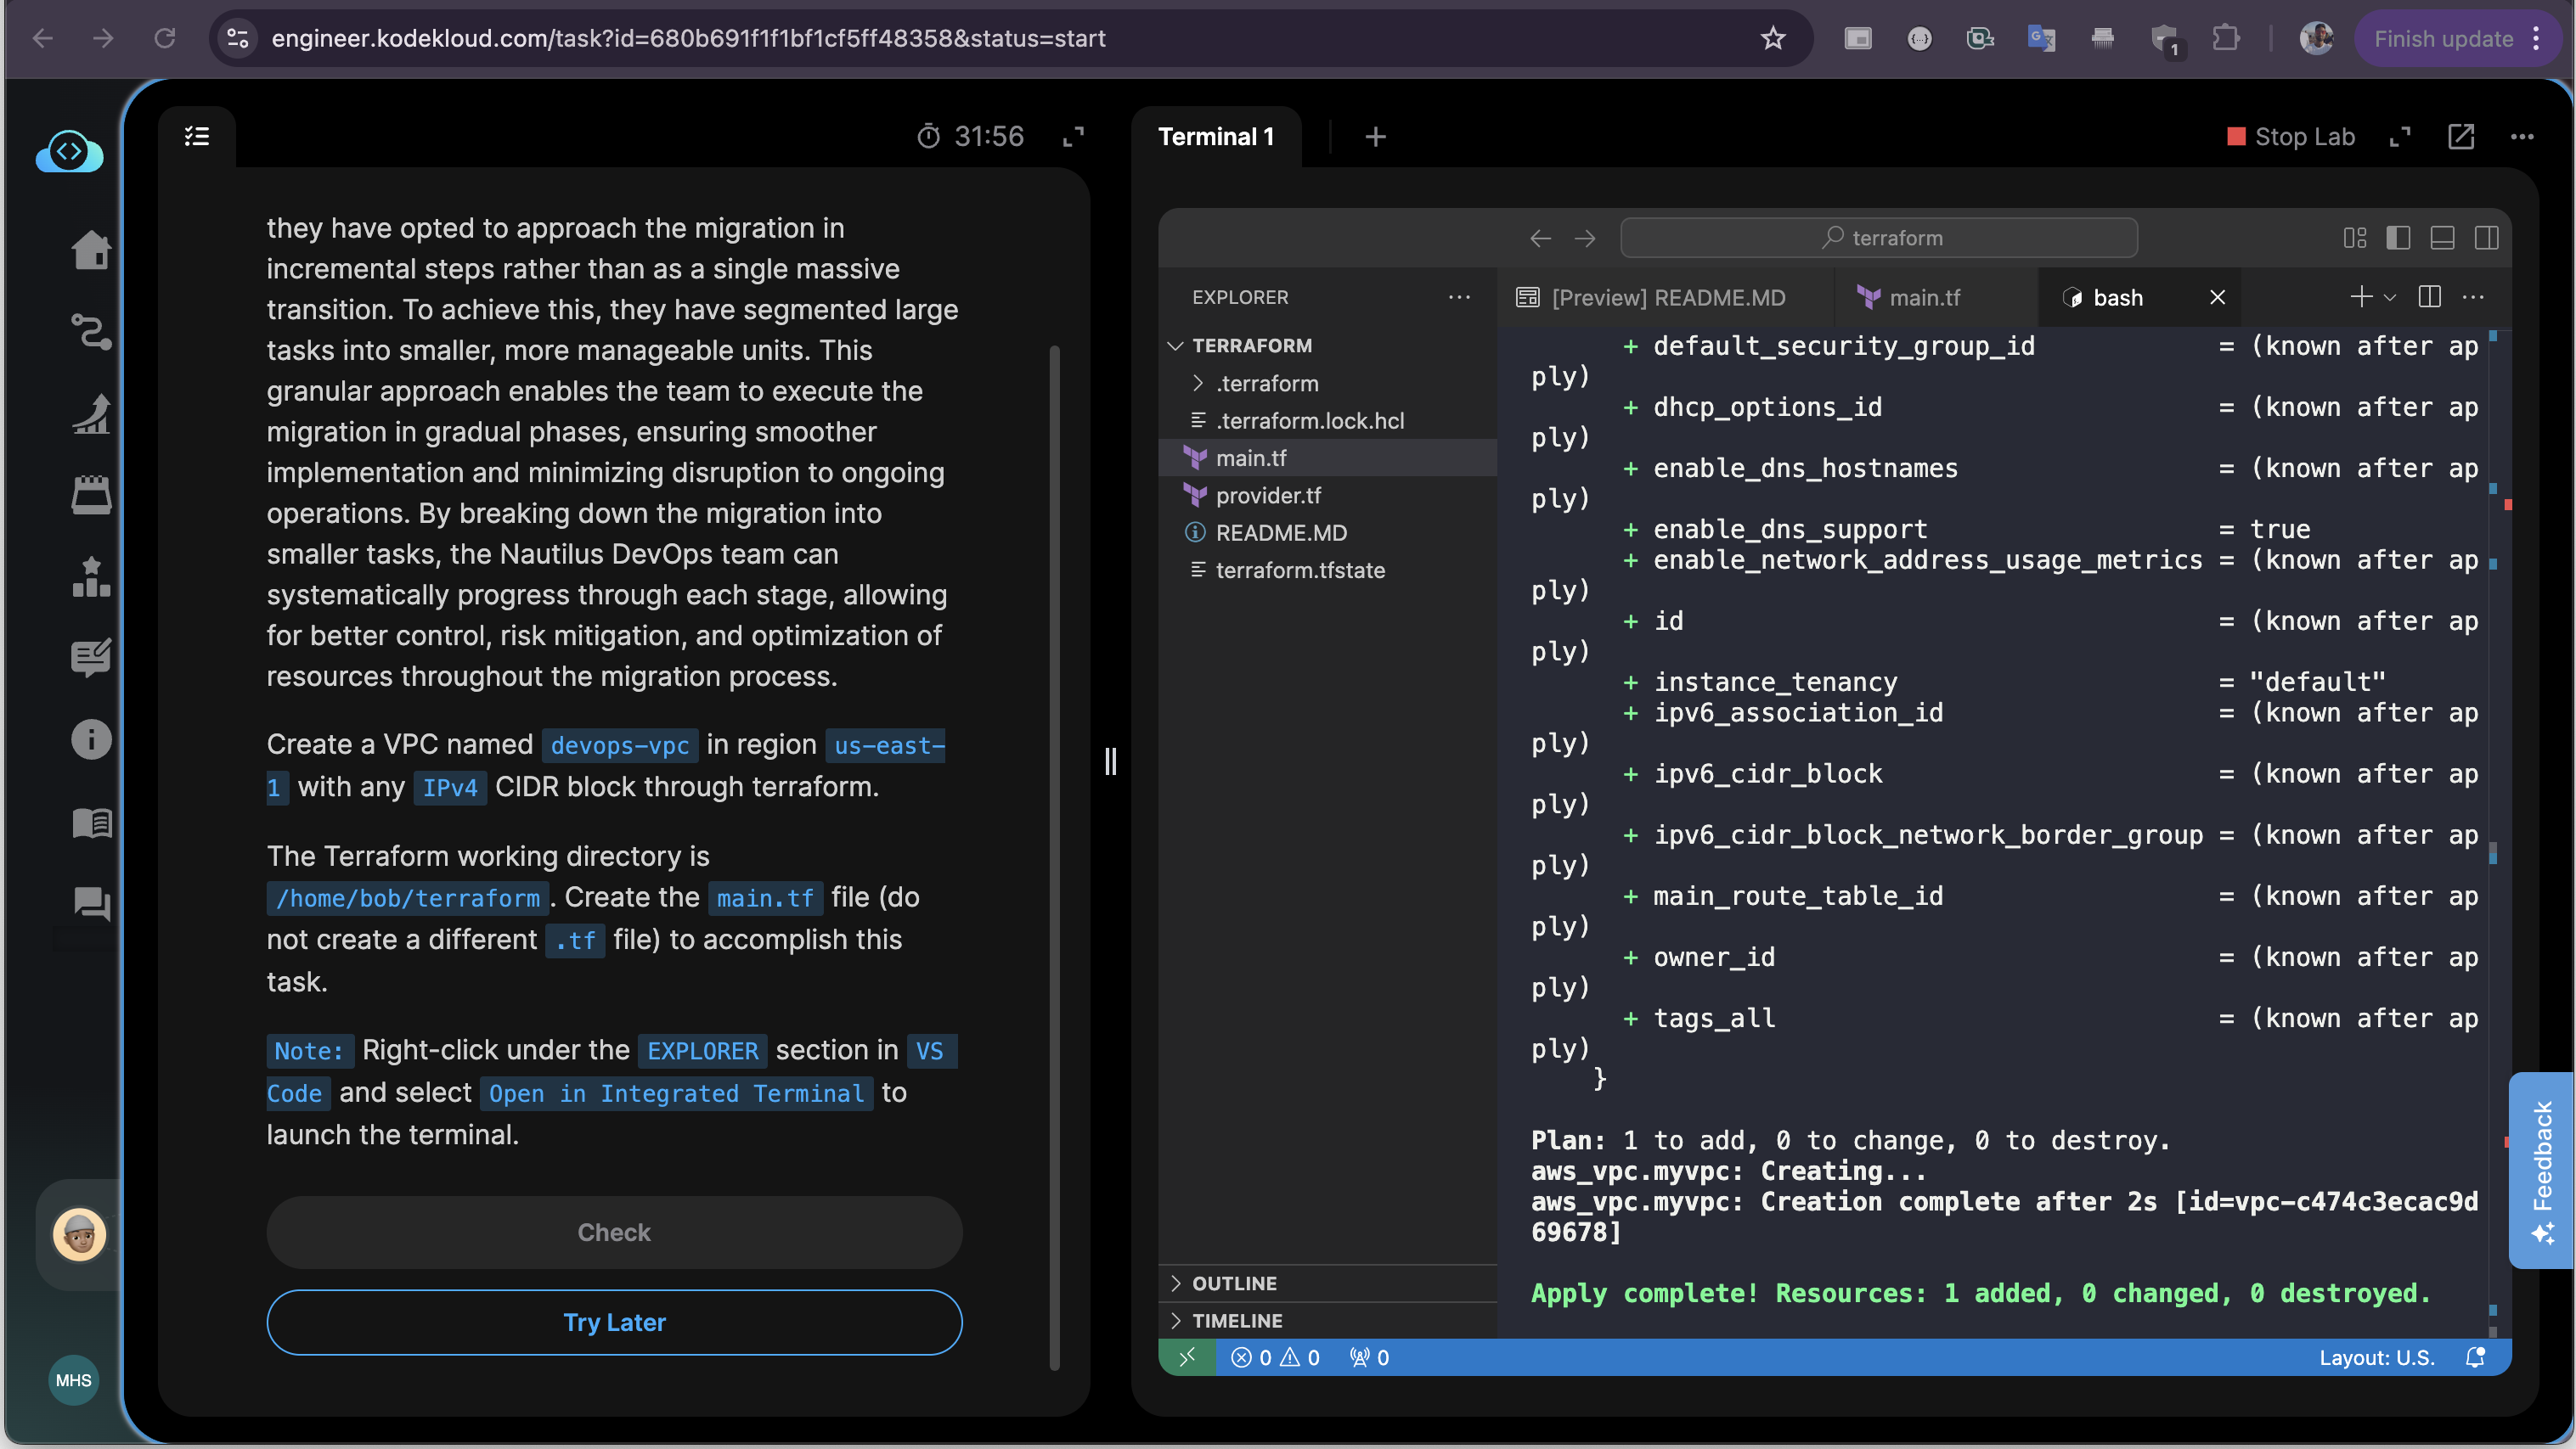The image size is (2576, 1449).
Task: Click the Try Later button
Action: pos(614,1322)
